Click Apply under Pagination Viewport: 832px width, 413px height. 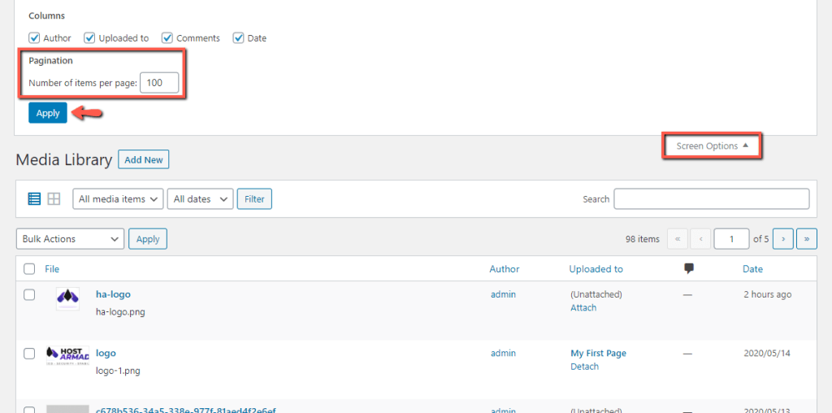coord(48,112)
